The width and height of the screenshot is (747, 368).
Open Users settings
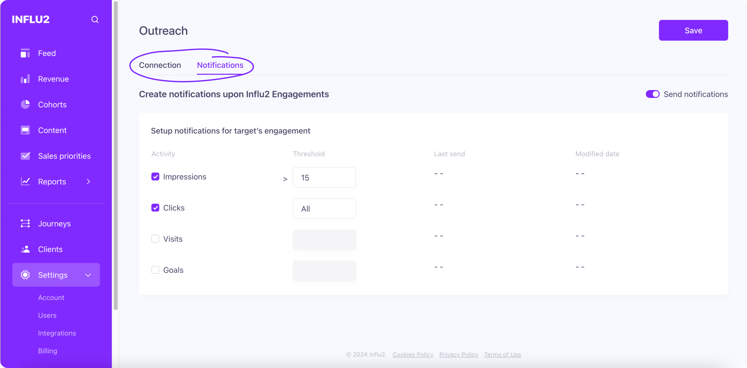tap(47, 315)
